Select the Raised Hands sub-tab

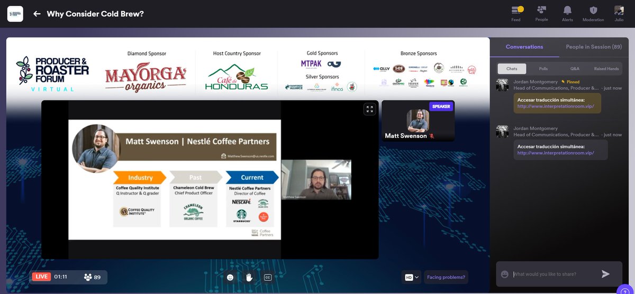point(606,69)
